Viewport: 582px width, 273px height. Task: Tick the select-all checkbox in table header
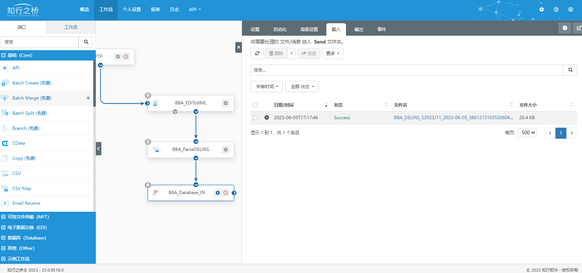tap(255, 105)
